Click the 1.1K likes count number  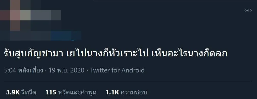(x=112, y=92)
